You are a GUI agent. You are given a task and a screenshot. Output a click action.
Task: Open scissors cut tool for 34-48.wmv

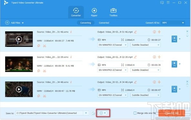45,96
